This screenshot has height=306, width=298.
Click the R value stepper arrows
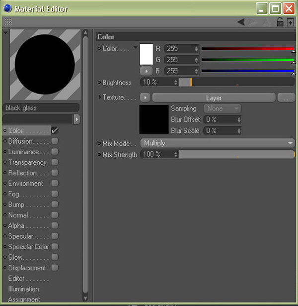point(196,49)
